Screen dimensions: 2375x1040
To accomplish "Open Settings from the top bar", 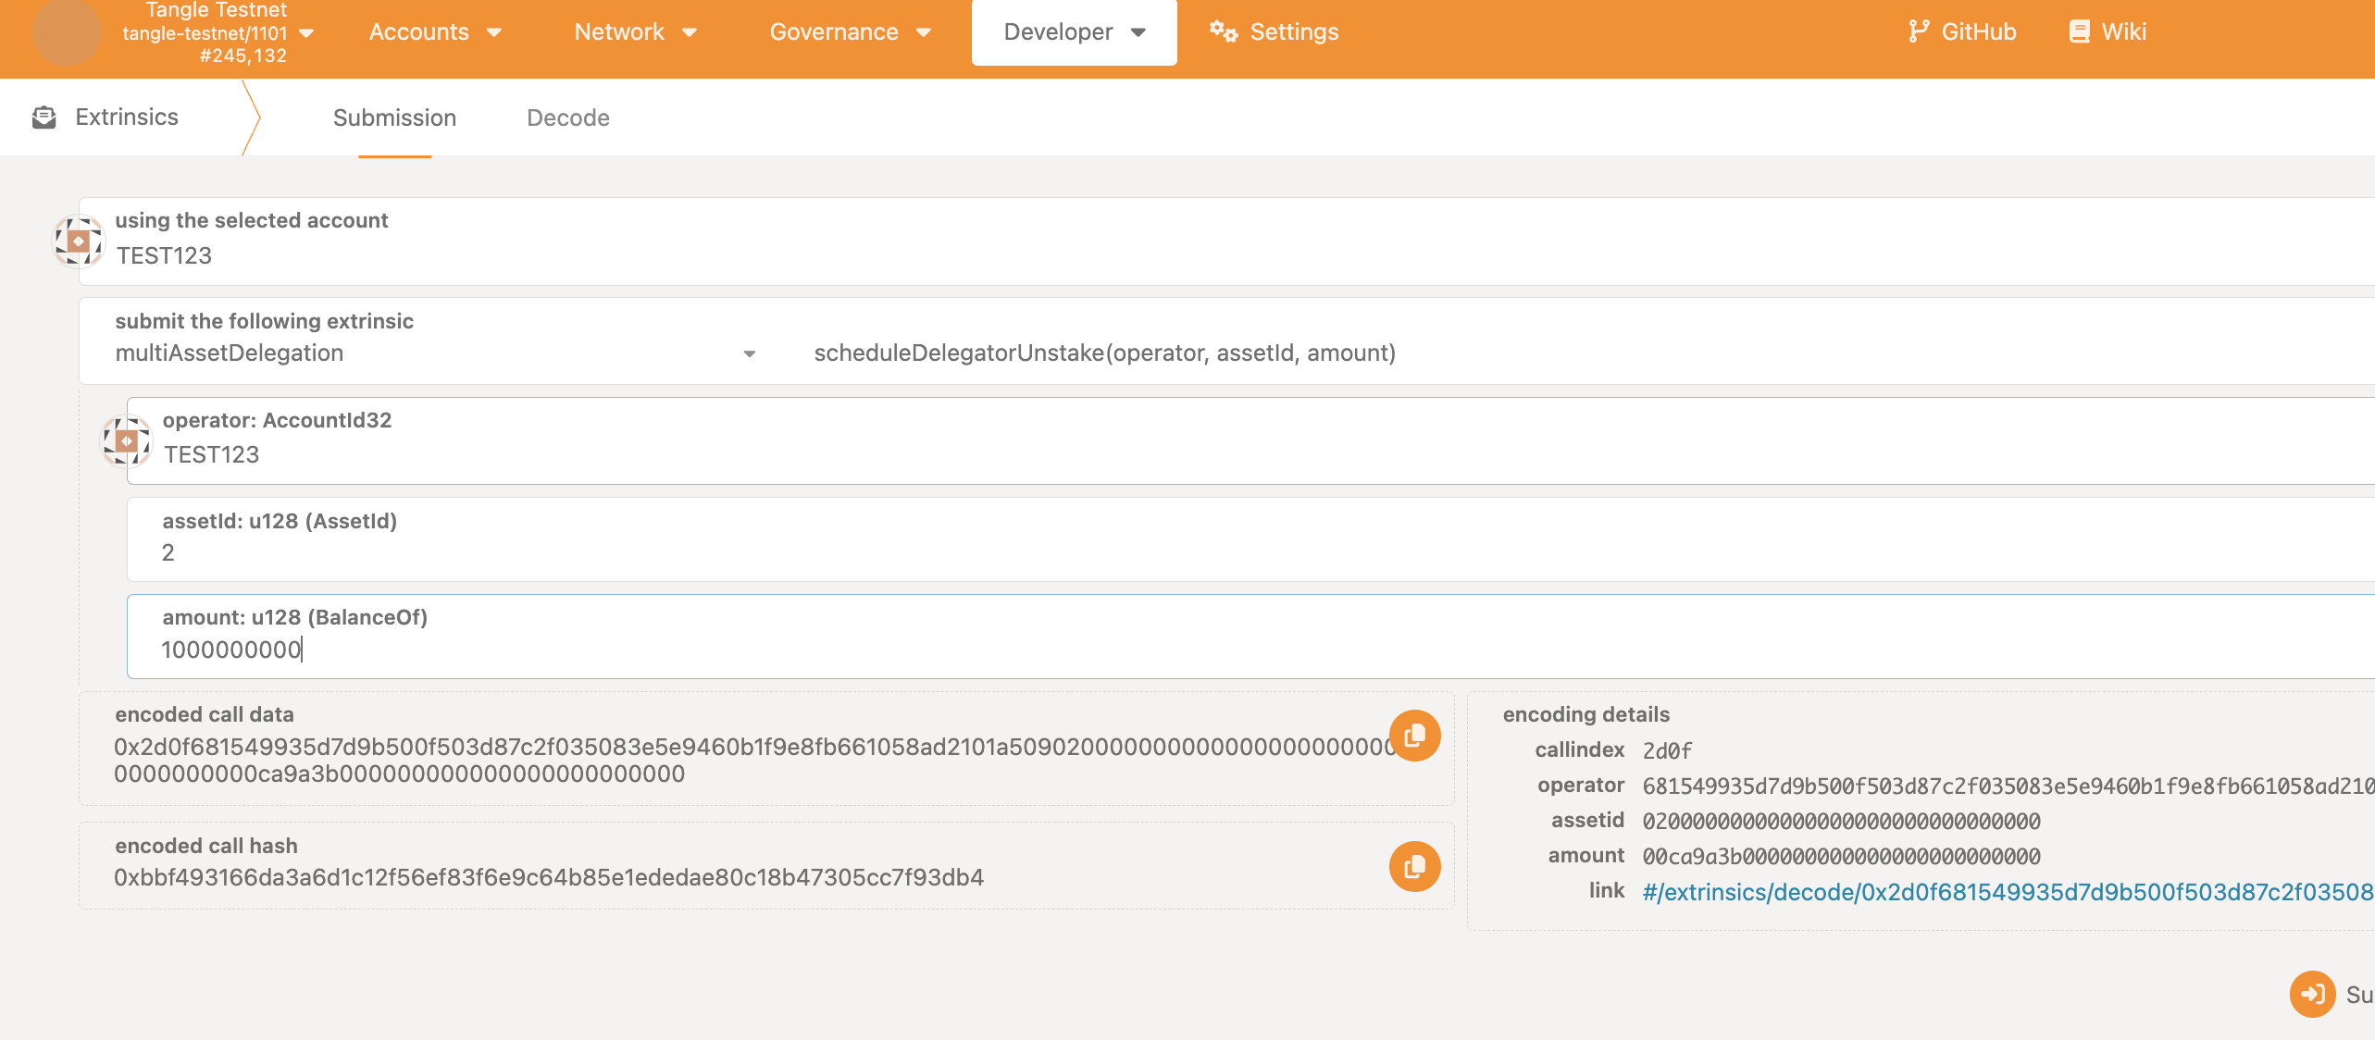I will (1274, 31).
